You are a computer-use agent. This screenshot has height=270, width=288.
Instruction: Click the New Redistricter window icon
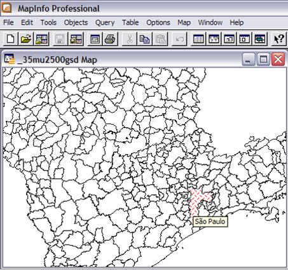coord(260,39)
